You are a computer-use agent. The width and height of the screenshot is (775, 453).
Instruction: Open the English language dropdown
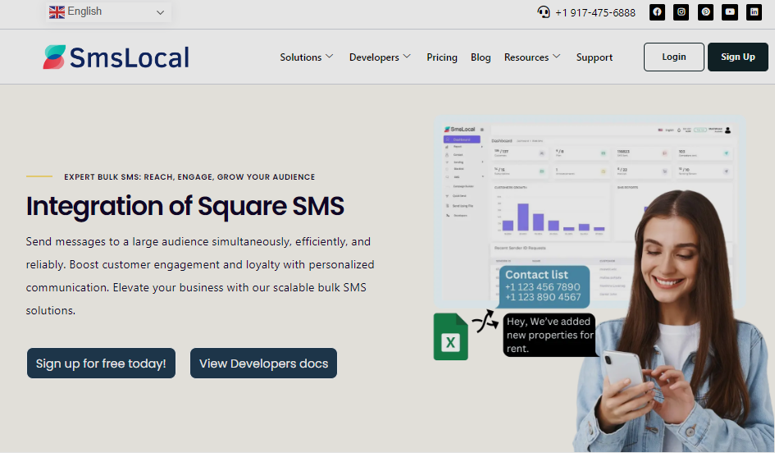point(109,11)
